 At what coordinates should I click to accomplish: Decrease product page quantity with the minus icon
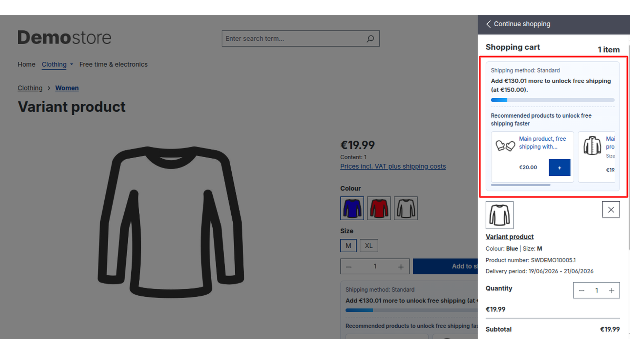(x=349, y=266)
